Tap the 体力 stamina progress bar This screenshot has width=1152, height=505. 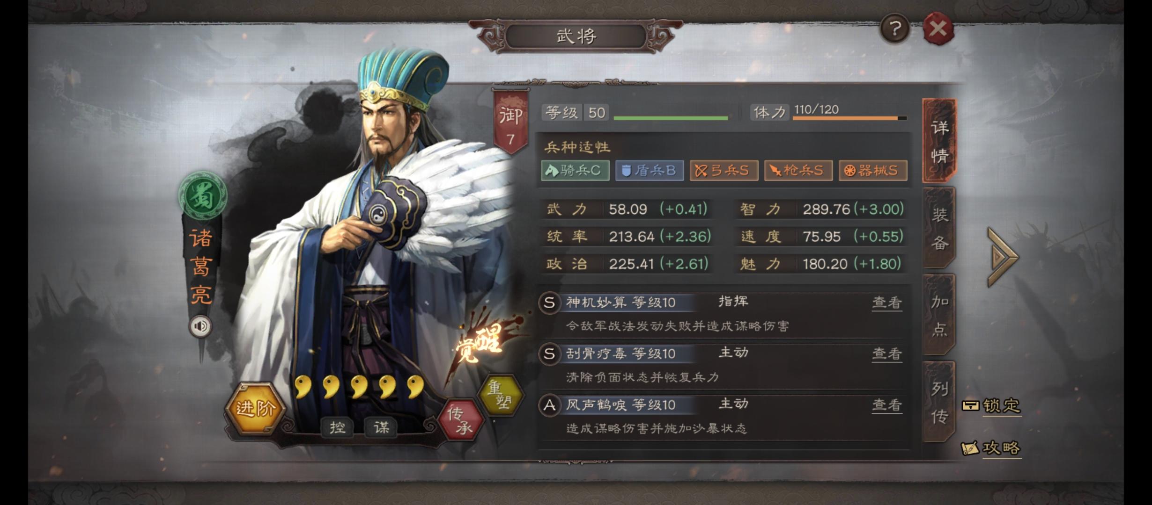point(849,118)
